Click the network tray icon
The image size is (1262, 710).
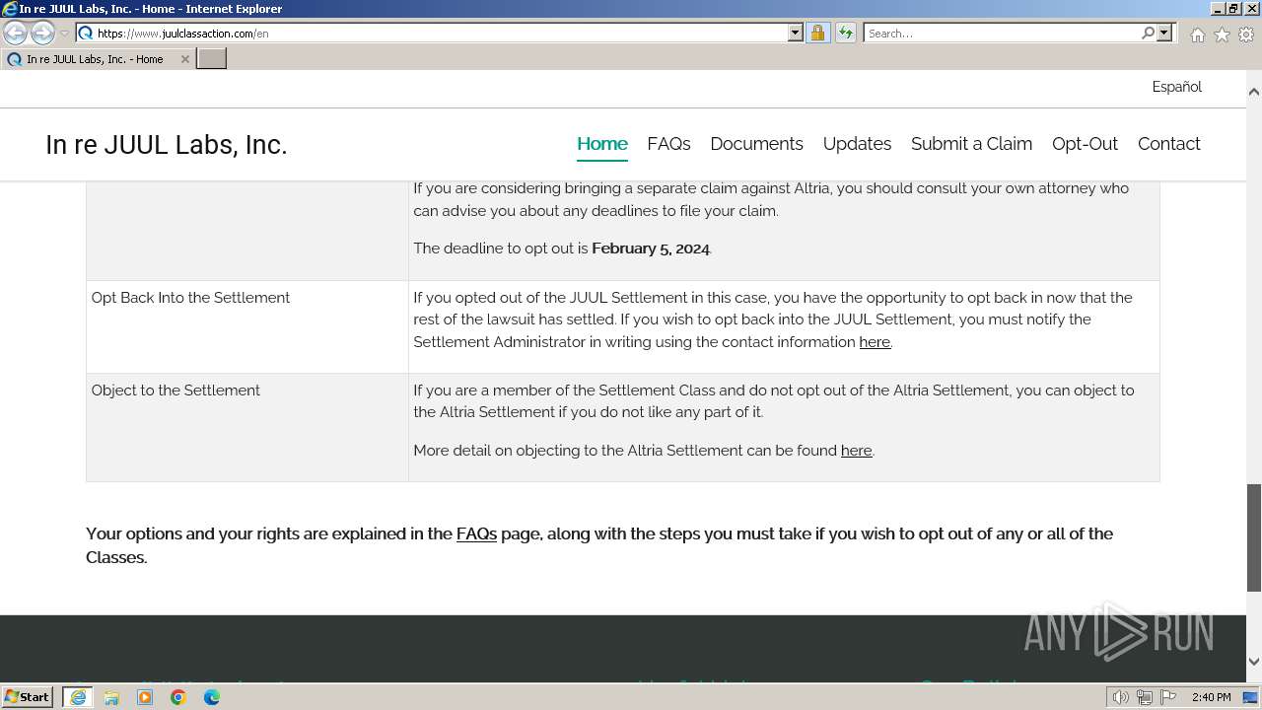coord(1145,697)
